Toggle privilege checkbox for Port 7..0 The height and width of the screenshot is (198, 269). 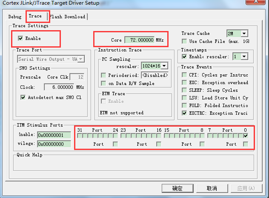(x=246, y=144)
